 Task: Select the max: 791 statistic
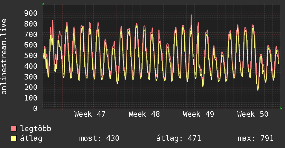[x=256, y=138]
